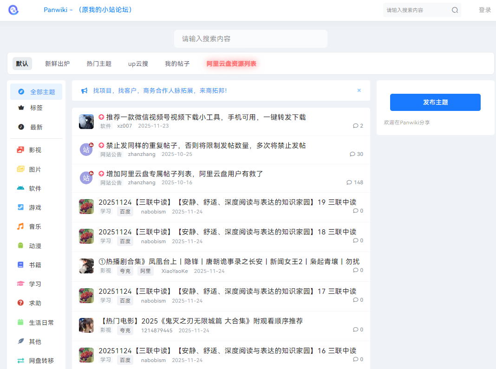Click the 发布主题 button
This screenshot has height=369, width=496.
click(435, 102)
